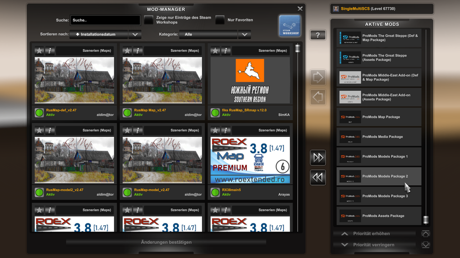Remove selected mod with left arrow
The image size is (460, 258).
click(x=318, y=97)
